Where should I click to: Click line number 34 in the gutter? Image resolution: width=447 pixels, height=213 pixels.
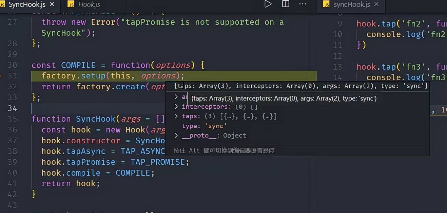(12, 108)
